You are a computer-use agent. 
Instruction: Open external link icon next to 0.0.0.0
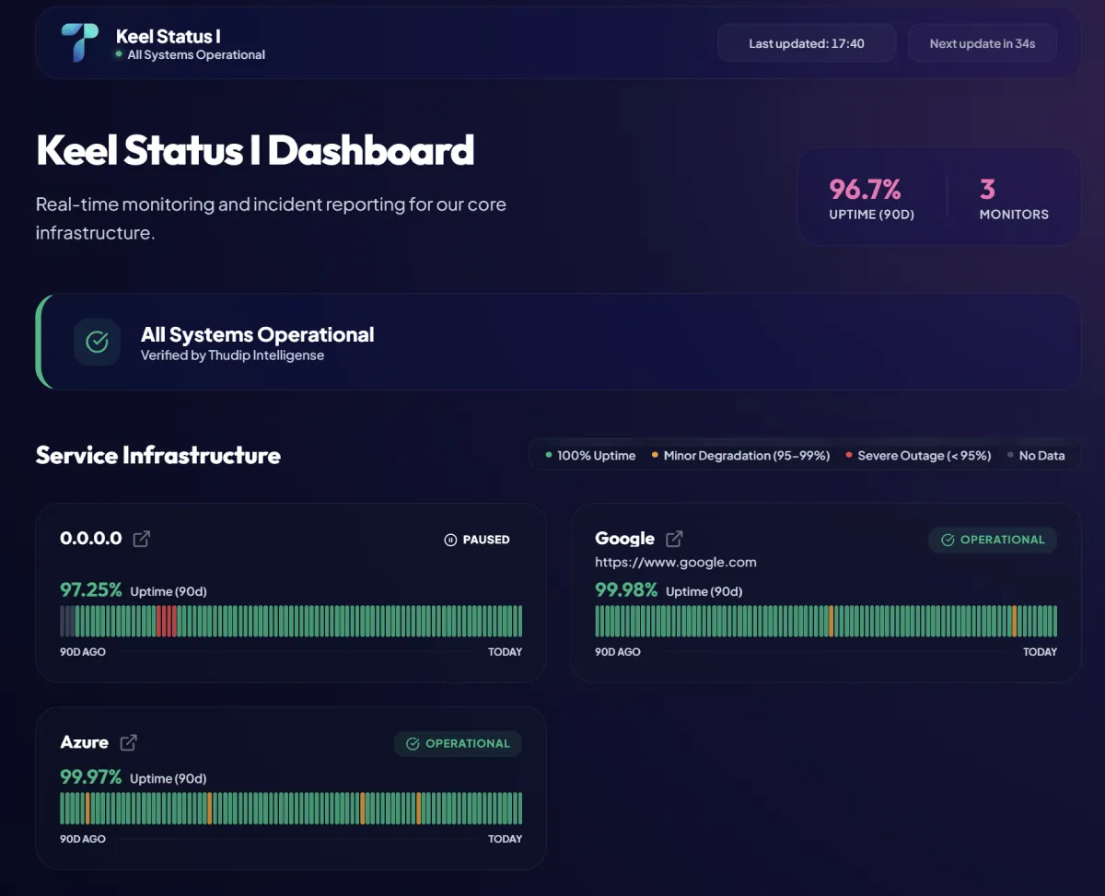[x=142, y=539]
